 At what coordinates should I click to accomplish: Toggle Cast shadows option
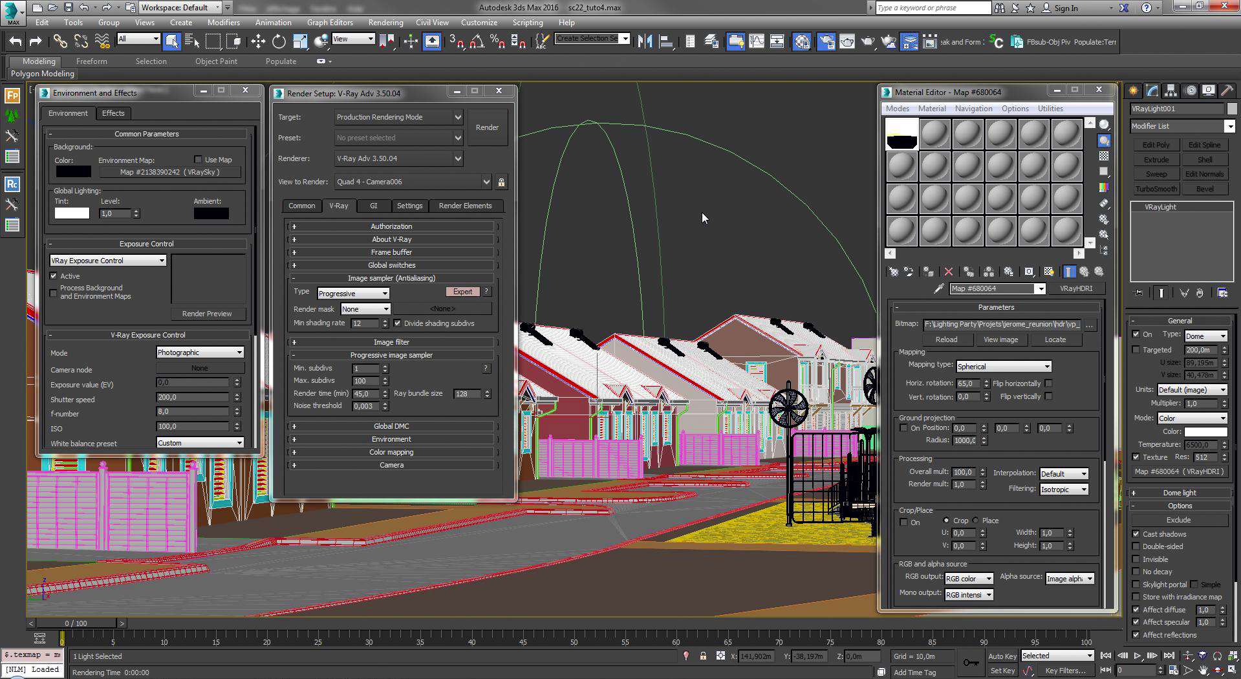(1136, 533)
